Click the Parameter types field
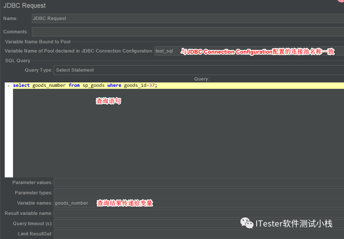344x239 pixels. click(199, 193)
